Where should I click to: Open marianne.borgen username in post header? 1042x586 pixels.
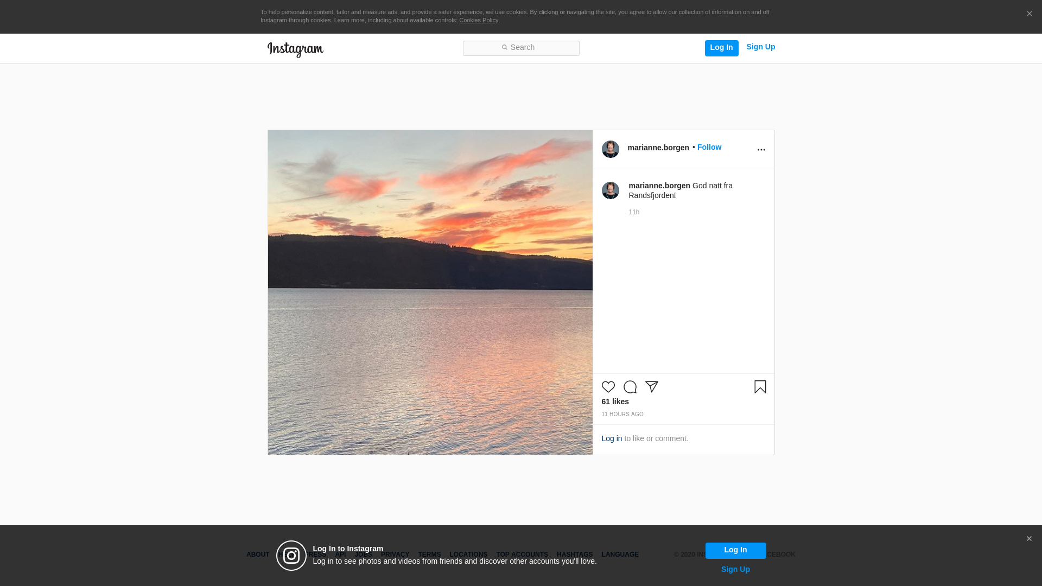click(658, 148)
